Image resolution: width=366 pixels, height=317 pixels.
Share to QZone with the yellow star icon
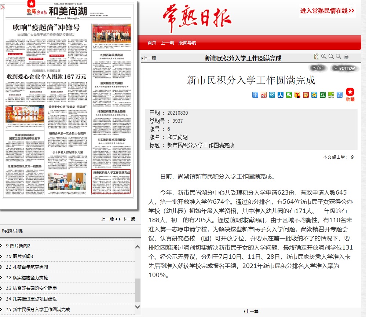click(x=314, y=95)
